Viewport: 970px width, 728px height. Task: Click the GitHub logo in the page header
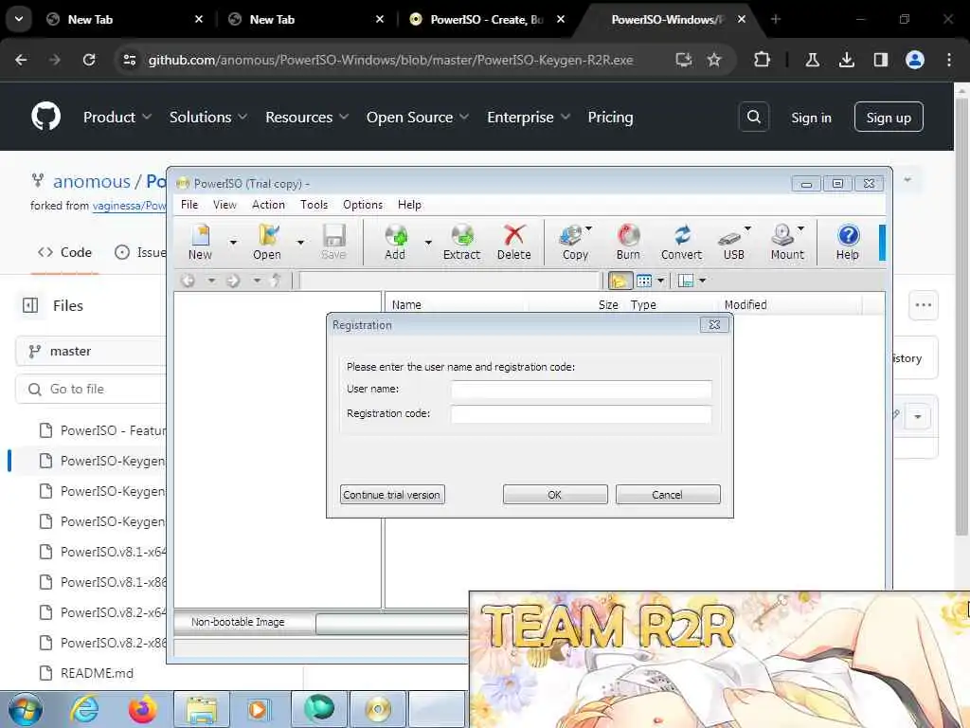click(45, 117)
